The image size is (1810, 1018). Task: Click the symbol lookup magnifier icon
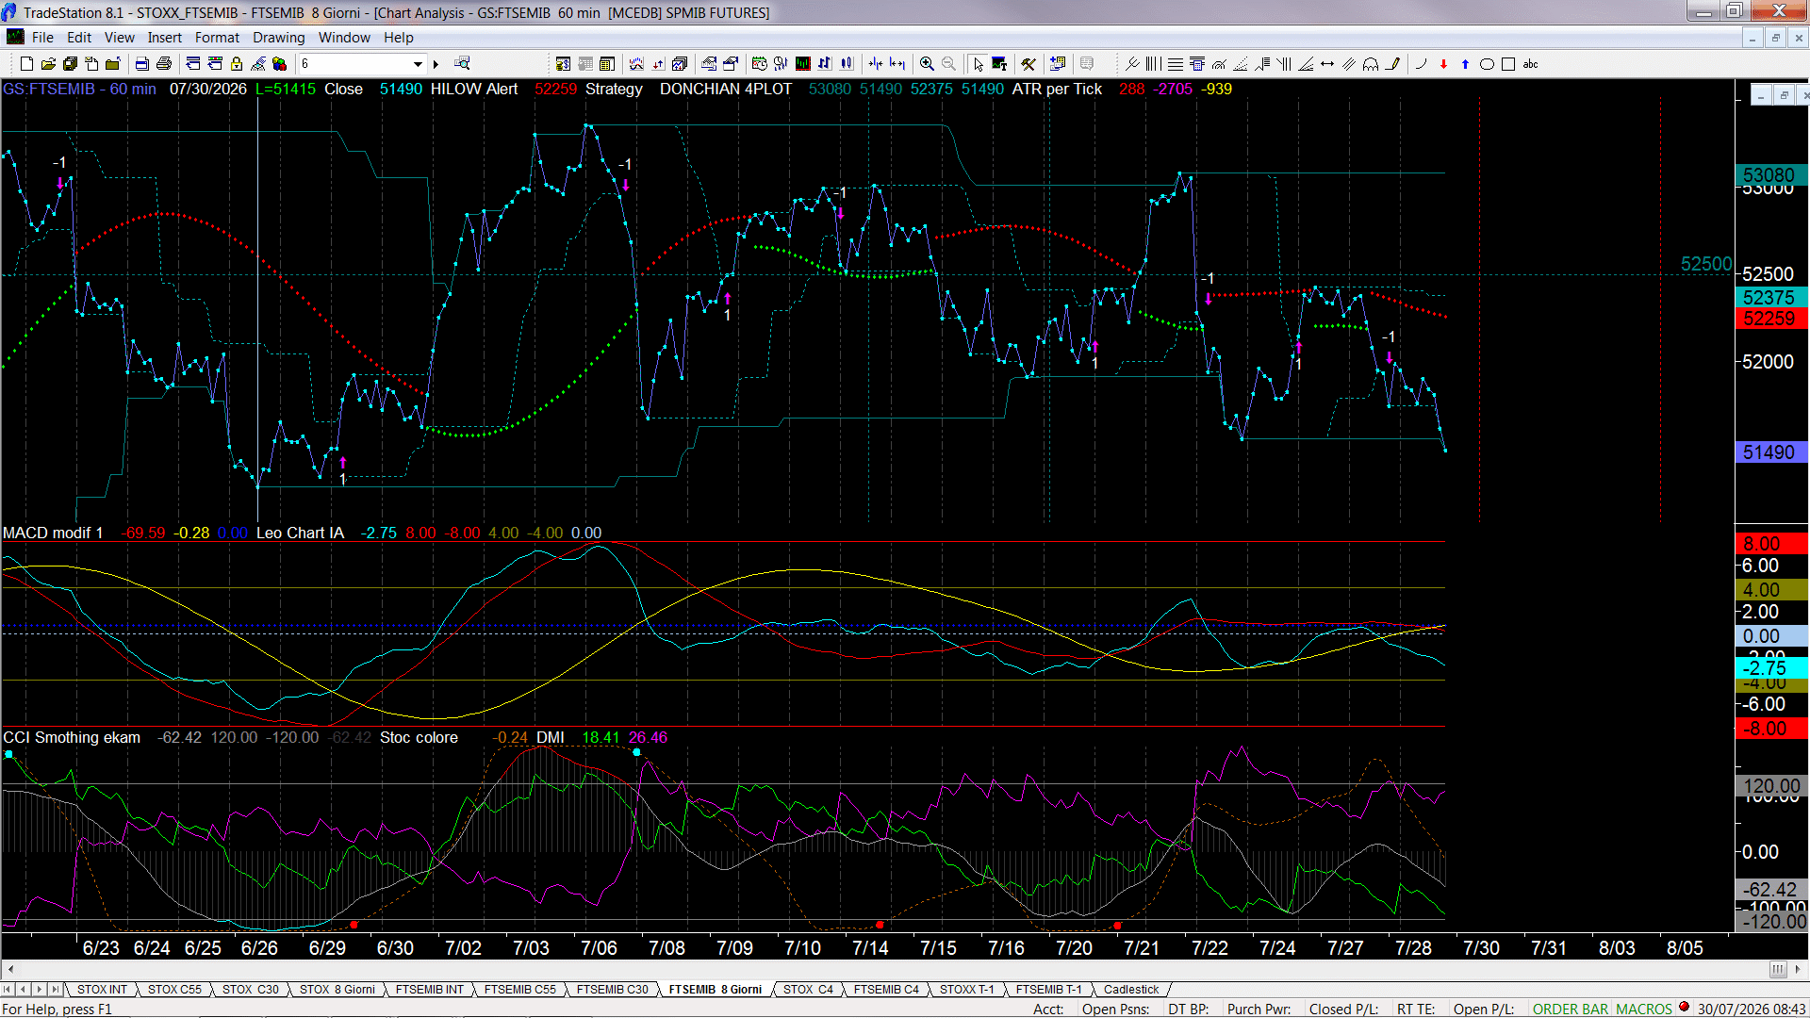coord(462,64)
